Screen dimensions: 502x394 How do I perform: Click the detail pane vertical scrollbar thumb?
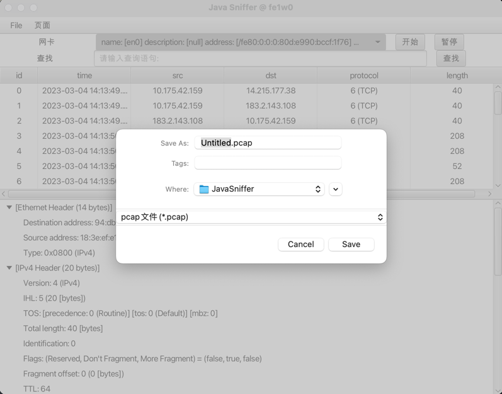[x=498, y=242]
